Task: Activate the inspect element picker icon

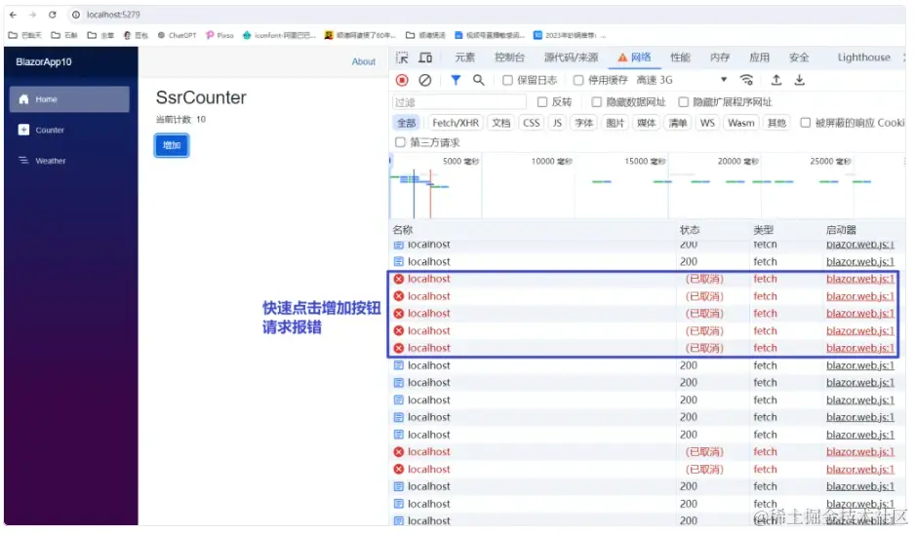Action: (402, 57)
